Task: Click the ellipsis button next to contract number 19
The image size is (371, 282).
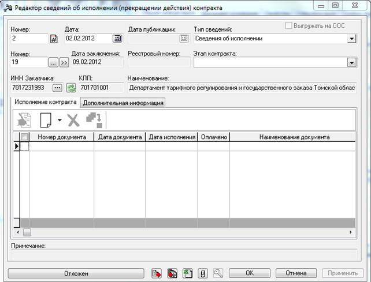Action: pyautogui.click(x=53, y=62)
